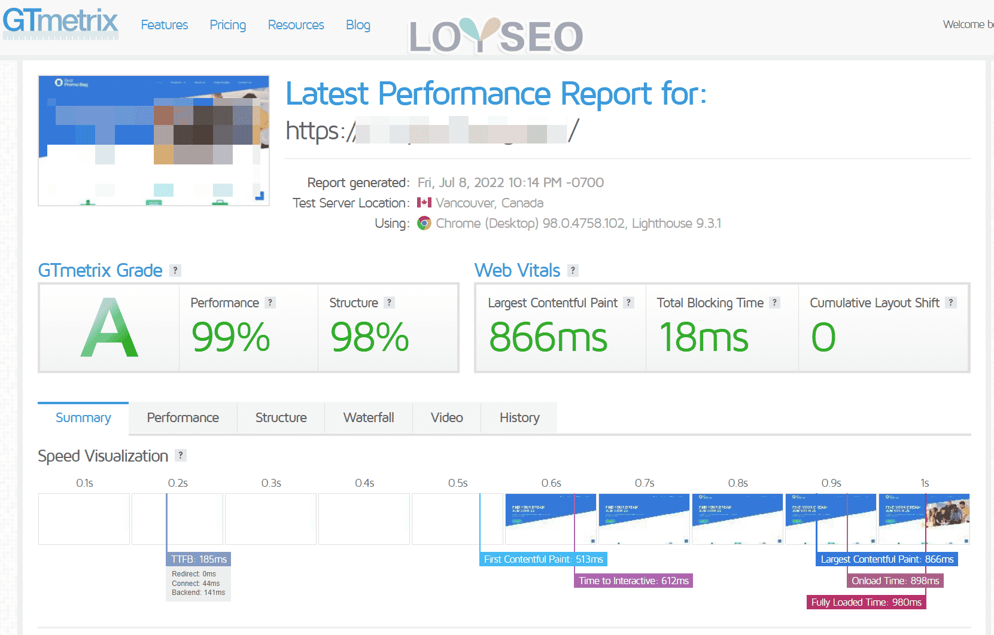994x635 pixels.
Task: Click the report date Fri, Jul 8, 2022
Action: click(x=510, y=182)
